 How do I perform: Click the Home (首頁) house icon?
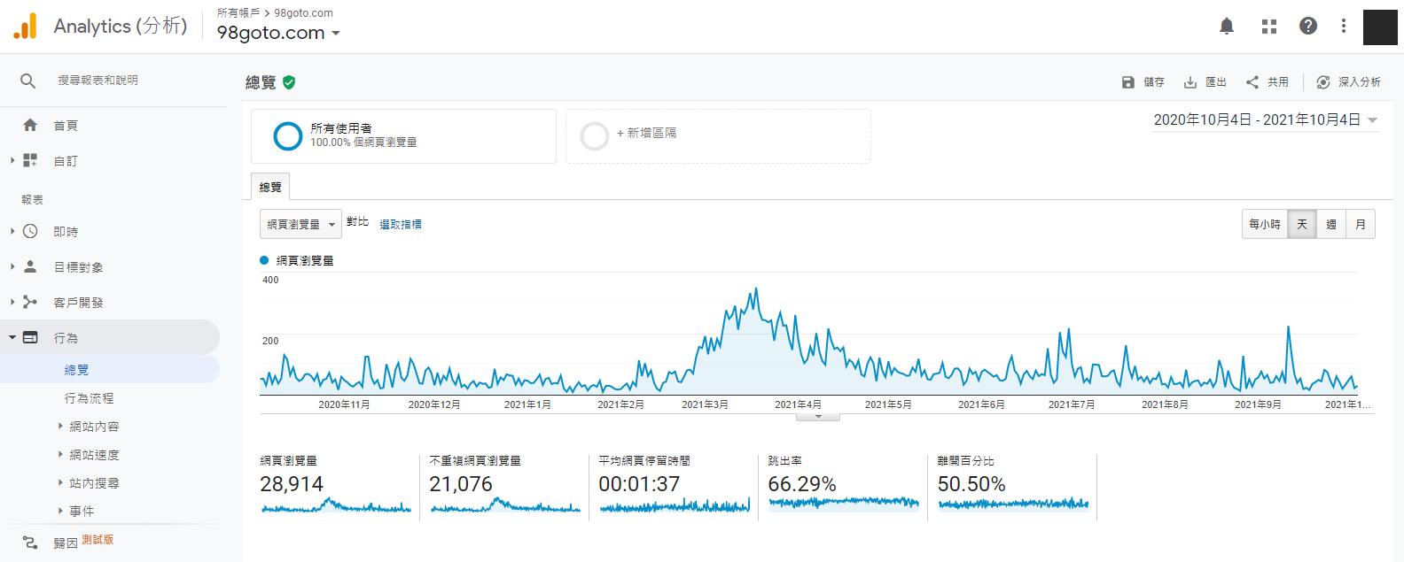30,126
